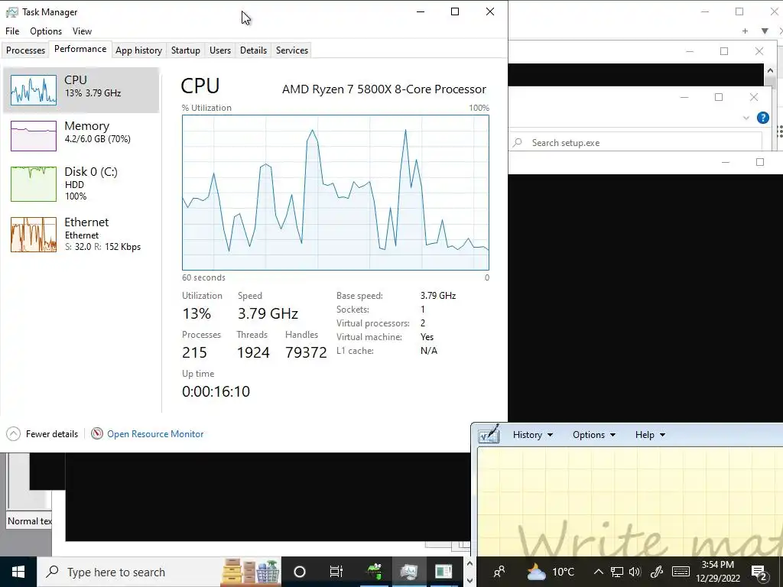
Task: Click the Task Manager title bar icon
Action: (11, 12)
